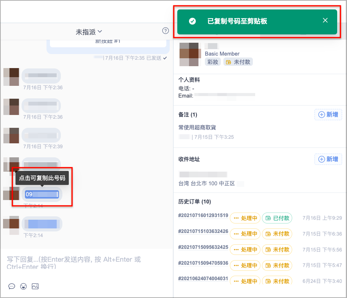The width and height of the screenshot is (347, 298).
Task: Add a new note with 备注 新增 button
Action: [x=328, y=115]
